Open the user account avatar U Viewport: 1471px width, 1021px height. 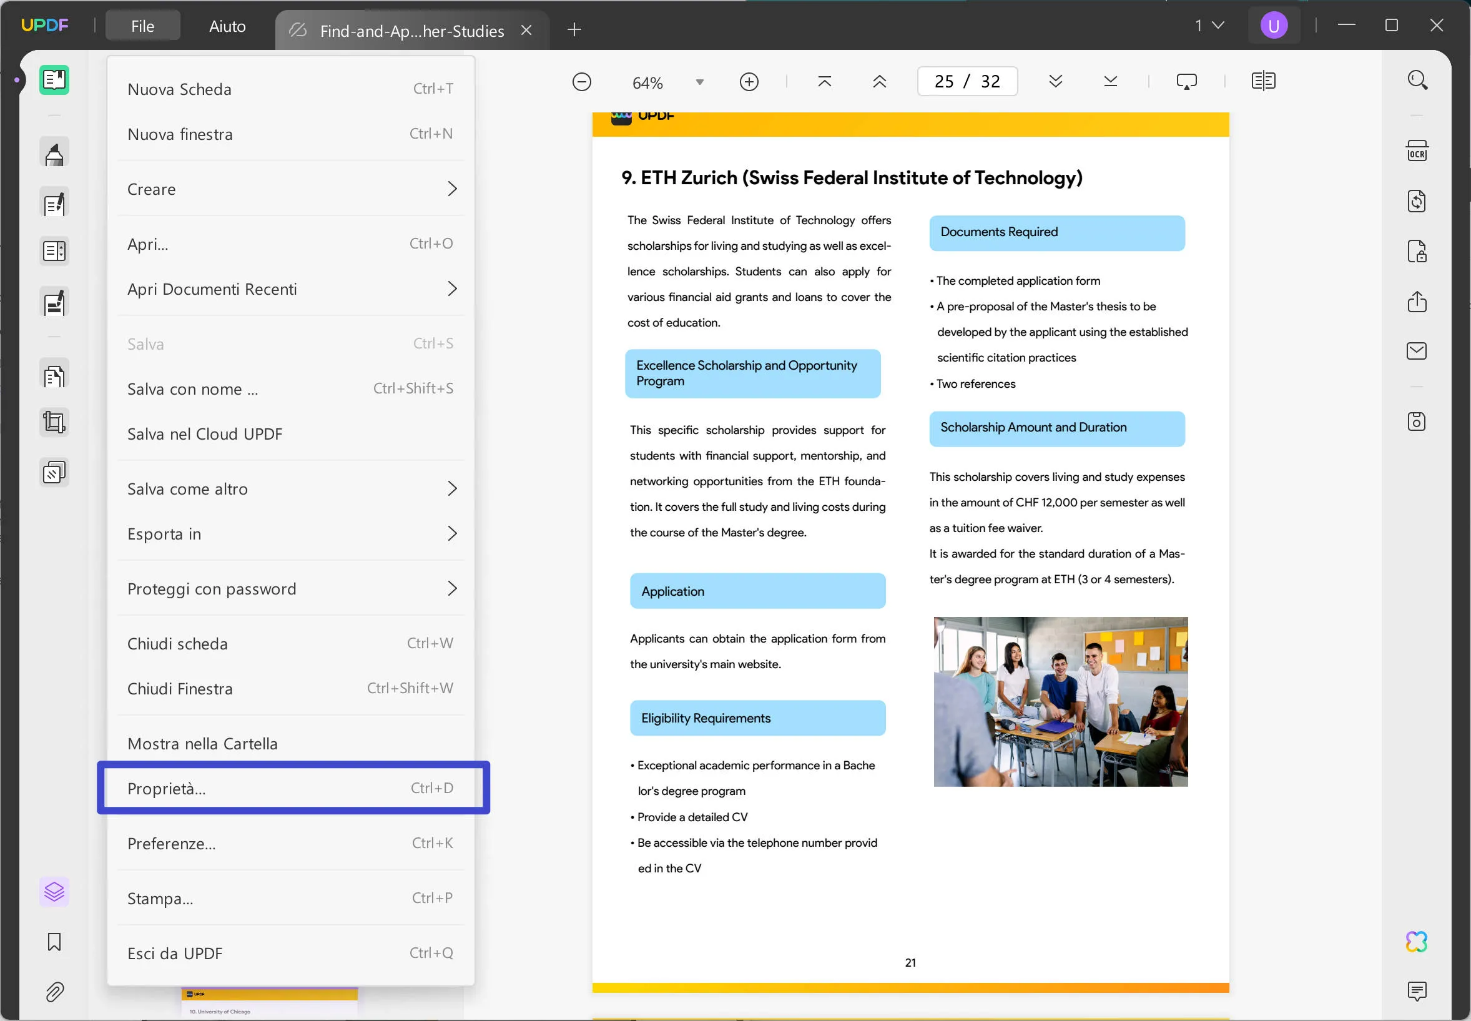pyautogui.click(x=1273, y=26)
